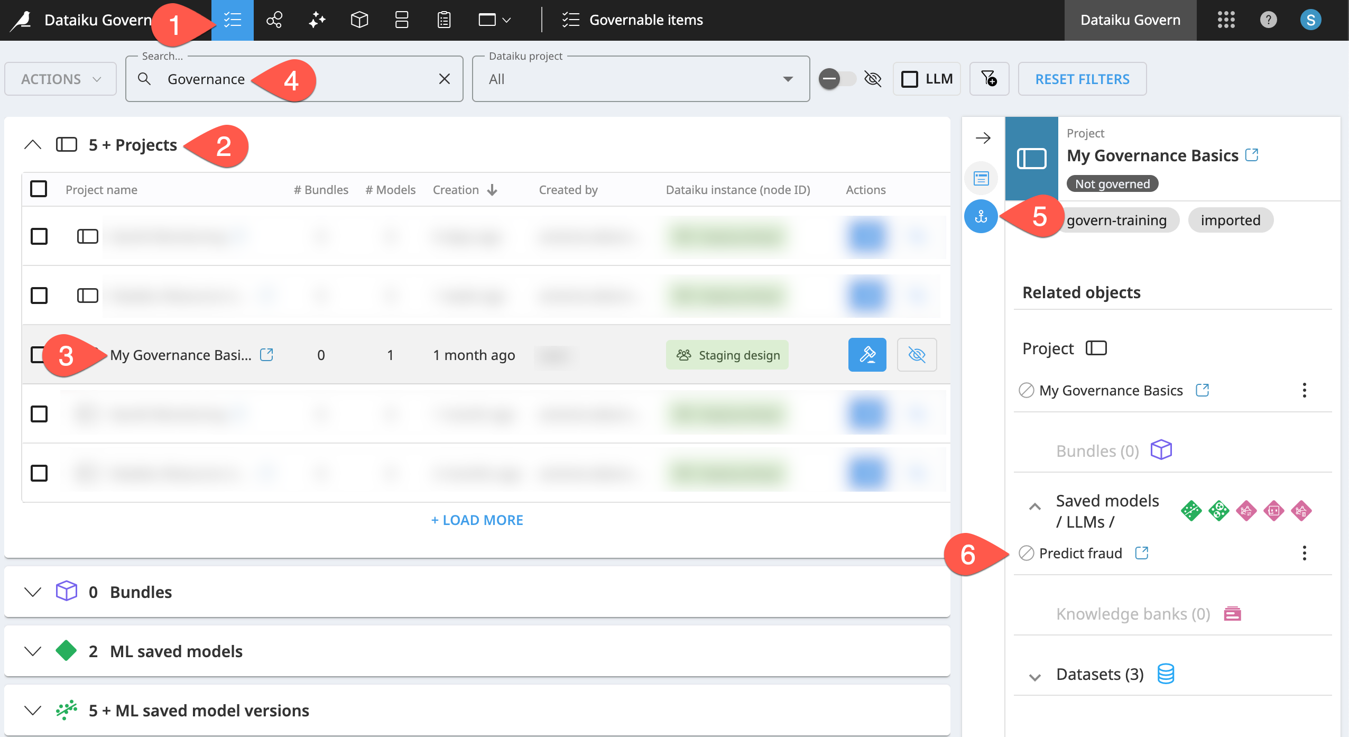1349x737 pixels.
Task: Open Predict fraud external link
Action: 1142,553
